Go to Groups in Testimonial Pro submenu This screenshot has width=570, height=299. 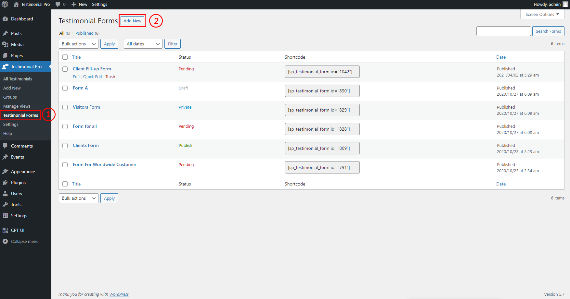(10, 97)
